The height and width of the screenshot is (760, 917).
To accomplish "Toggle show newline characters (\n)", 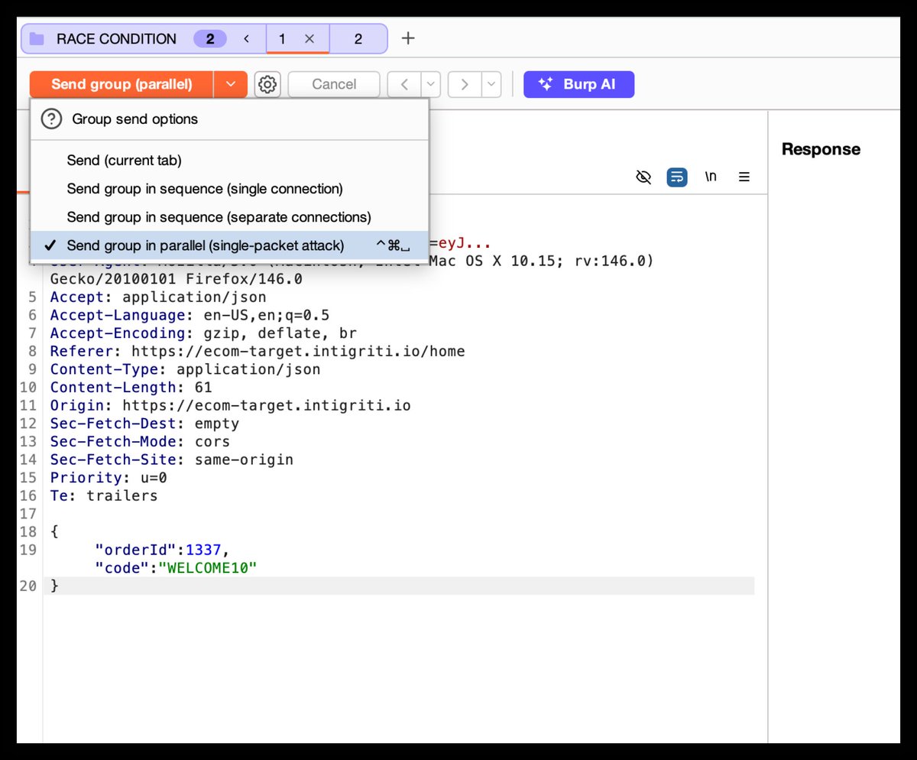I will click(x=711, y=177).
